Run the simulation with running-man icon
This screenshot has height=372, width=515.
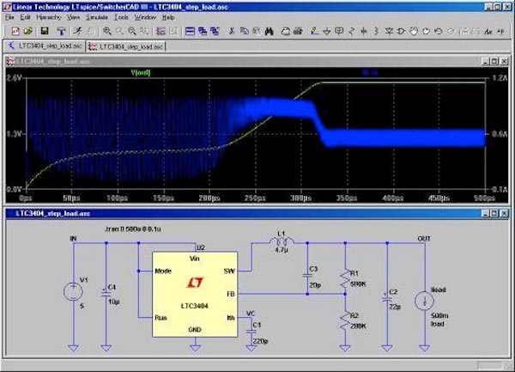[77, 31]
